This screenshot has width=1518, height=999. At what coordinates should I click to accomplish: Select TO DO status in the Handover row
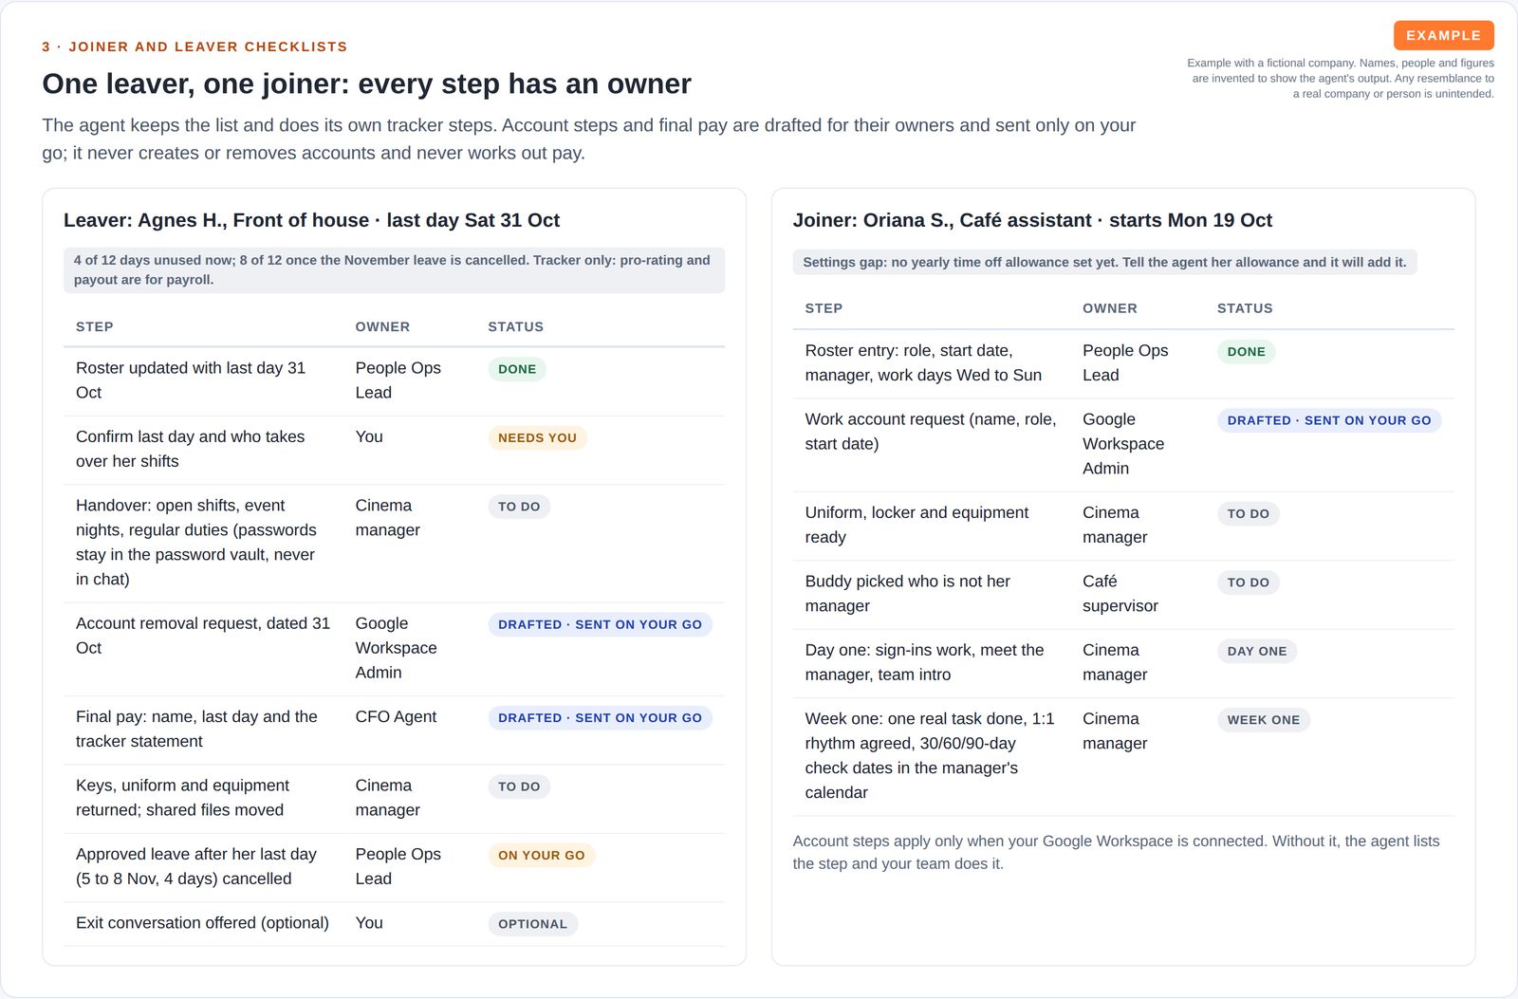[519, 507]
